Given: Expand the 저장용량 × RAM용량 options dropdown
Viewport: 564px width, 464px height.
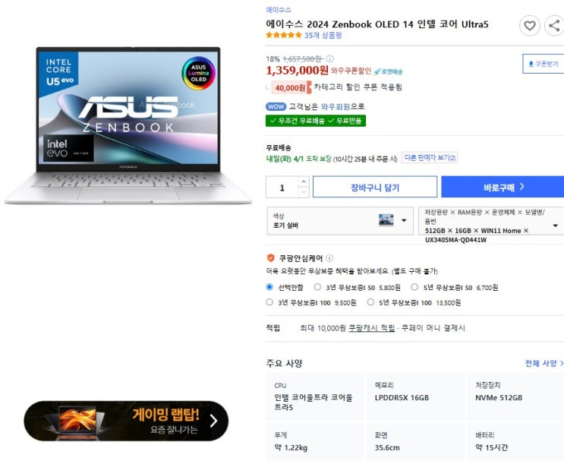Looking at the screenshot, I should [x=491, y=226].
